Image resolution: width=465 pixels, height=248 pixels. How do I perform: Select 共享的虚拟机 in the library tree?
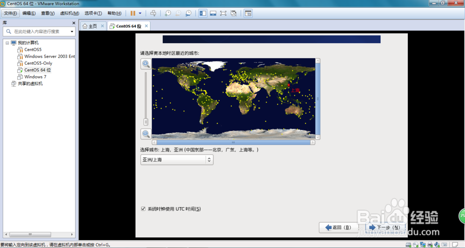(x=30, y=84)
